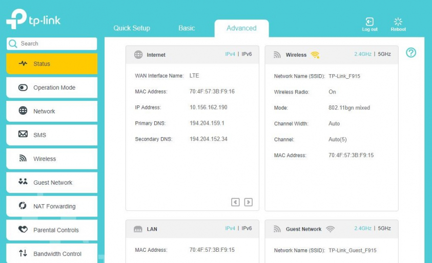
Task: Click the Search input field
Action: click(x=56, y=44)
